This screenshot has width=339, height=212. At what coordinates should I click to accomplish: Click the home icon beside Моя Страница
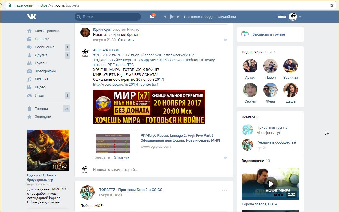point(29,31)
